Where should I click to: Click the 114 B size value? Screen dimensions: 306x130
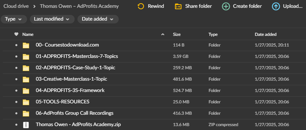click(178, 45)
